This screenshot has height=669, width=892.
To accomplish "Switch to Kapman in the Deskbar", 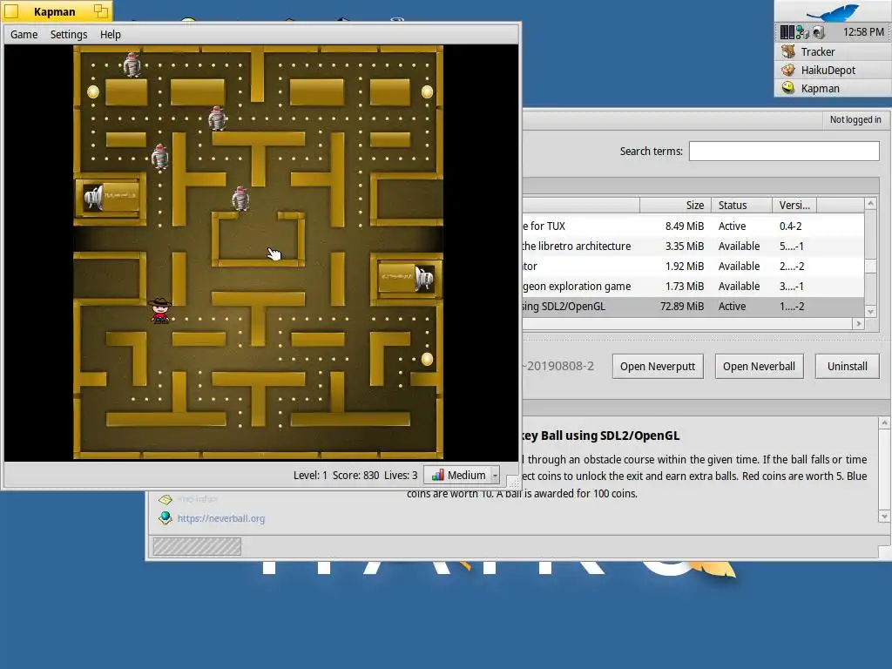I will [x=833, y=88].
